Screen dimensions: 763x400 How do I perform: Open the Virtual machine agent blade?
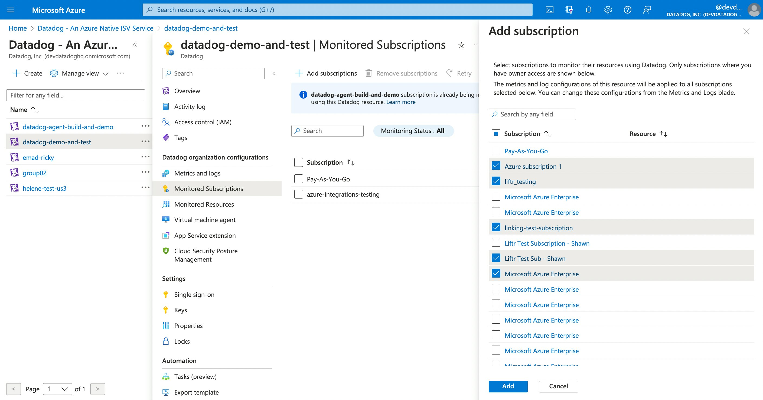pyautogui.click(x=205, y=220)
